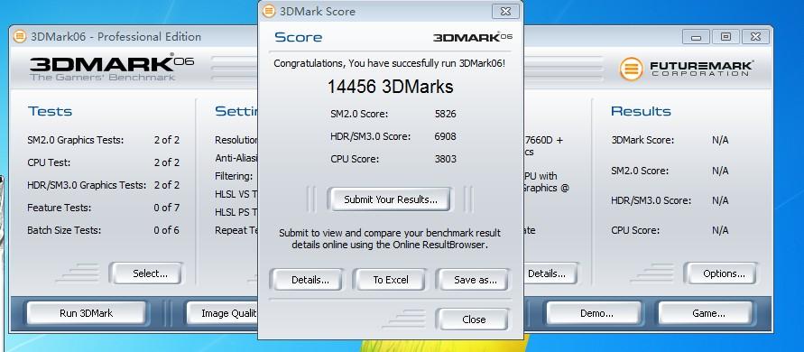Open Image Quality button in main window
Image resolution: width=804 pixels, height=352 pixels.
pyautogui.click(x=221, y=313)
